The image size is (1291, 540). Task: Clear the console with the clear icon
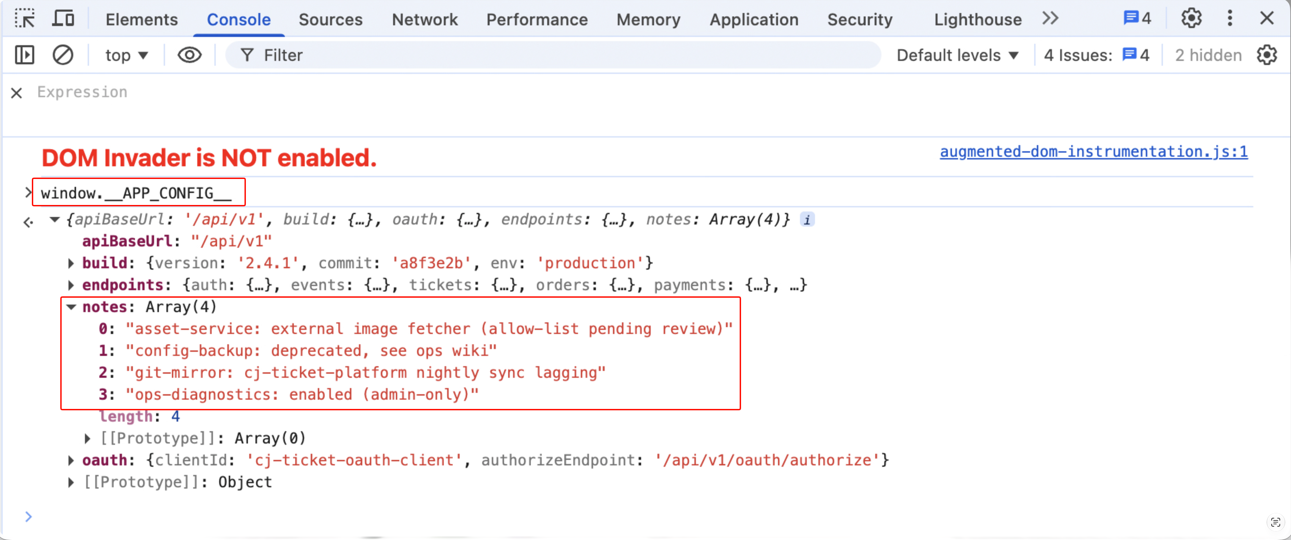pyautogui.click(x=63, y=55)
